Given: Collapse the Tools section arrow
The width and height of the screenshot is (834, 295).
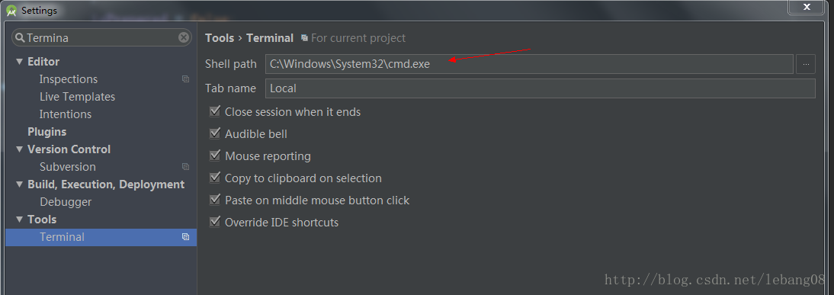Looking at the screenshot, I should pyautogui.click(x=20, y=220).
